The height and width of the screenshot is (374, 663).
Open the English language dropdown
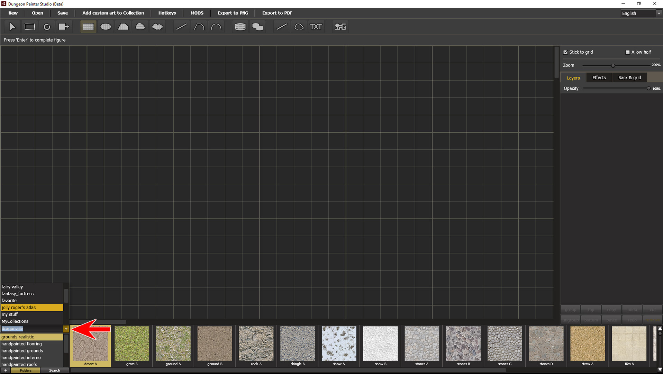659,14
